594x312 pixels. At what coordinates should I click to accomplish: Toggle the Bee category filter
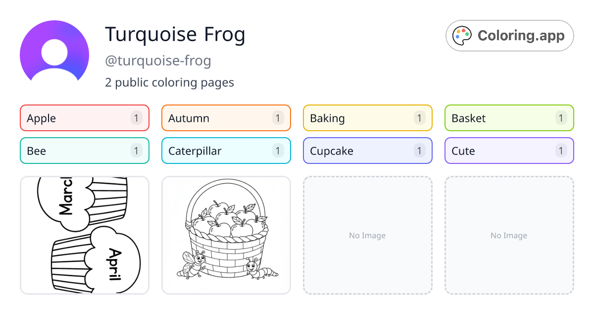(x=84, y=151)
